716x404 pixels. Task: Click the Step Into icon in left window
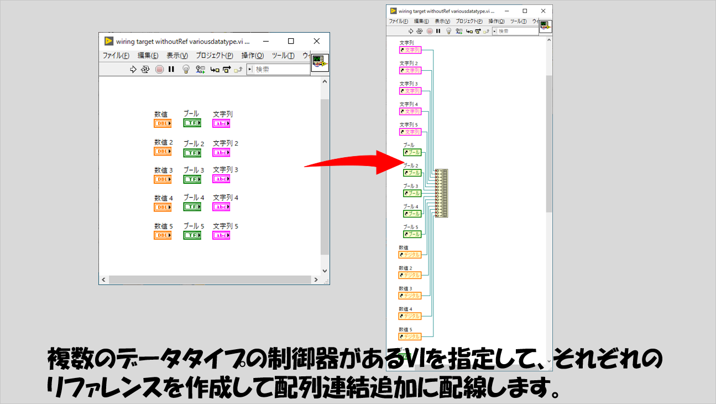[x=215, y=70]
